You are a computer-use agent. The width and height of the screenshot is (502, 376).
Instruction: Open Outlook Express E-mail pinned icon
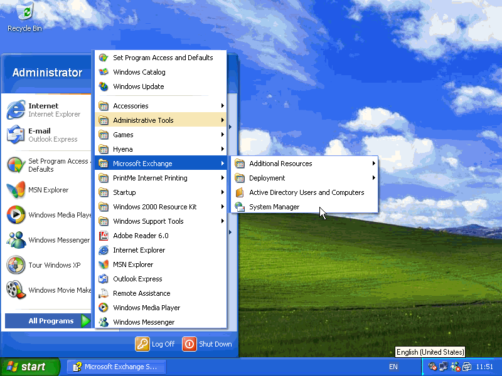point(15,135)
